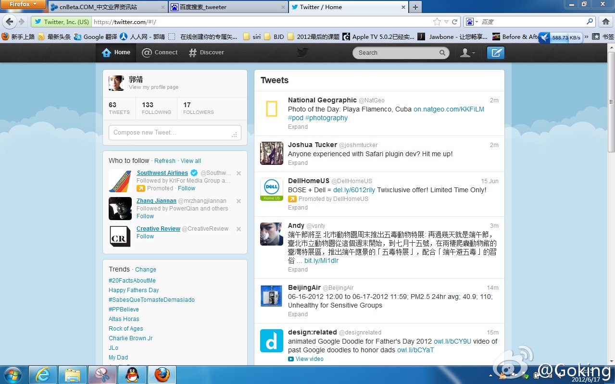
Task: Click the Snipping Tool taskbar icon
Action: [x=102, y=374]
